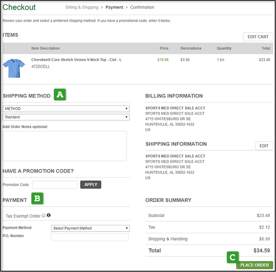Focus the P.O. Number text field
The width and height of the screenshot is (276, 272).
coord(90,237)
